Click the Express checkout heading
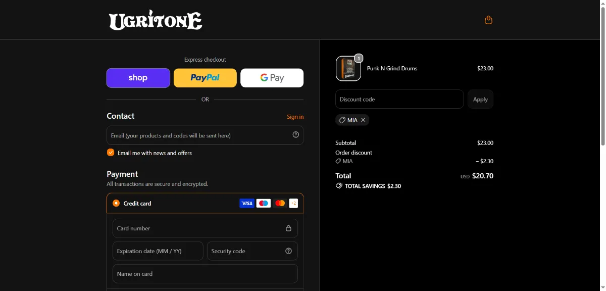 click(x=205, y=60)
